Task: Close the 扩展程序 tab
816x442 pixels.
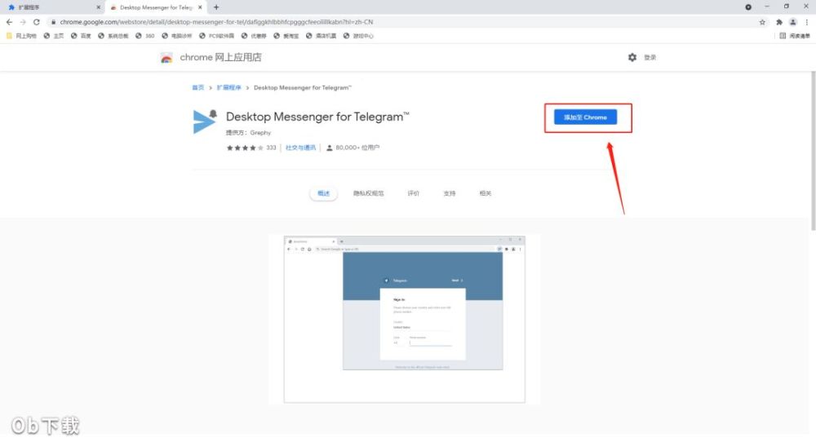Action: point(99,7)
